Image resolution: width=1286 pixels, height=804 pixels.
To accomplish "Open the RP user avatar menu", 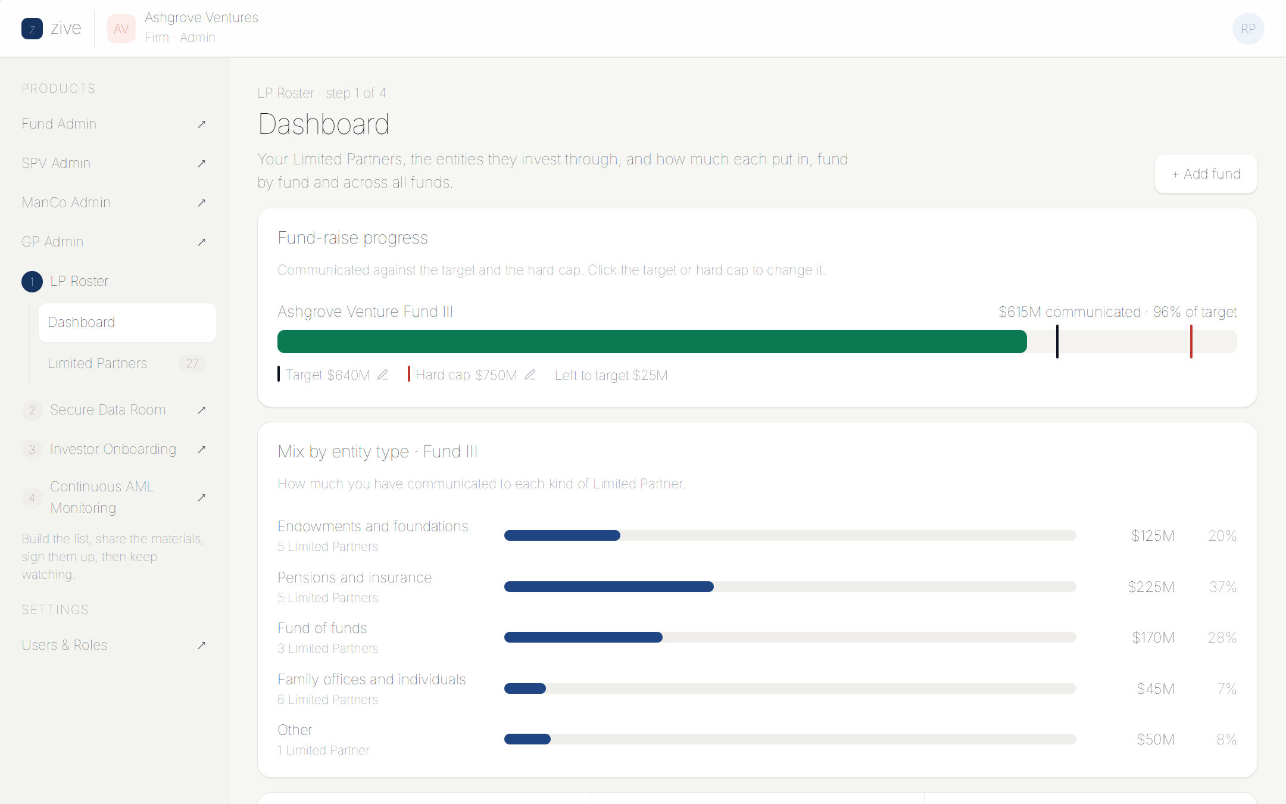I will [1248, 29].
